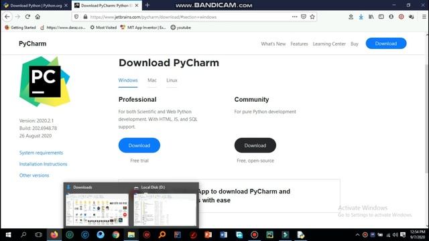The width and height of the screenshot is (429, 241).
Task: Click the blue Download button in header
Action: click(386, 44)
